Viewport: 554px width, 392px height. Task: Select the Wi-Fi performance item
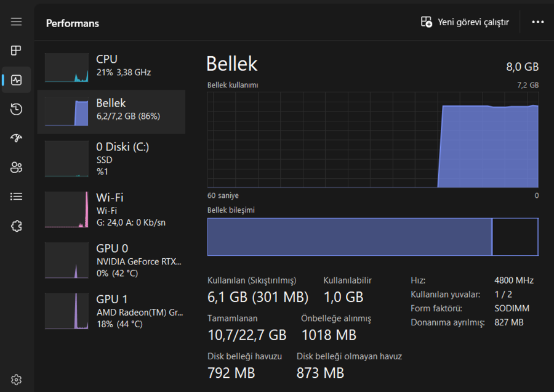(x=111, y=210)
